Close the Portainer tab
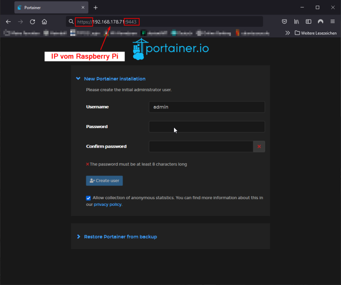Image resolution: width=341 pixels, height=285 pixels. click(x=83, y=8)
